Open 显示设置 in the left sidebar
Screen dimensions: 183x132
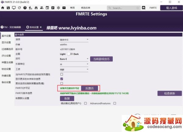point(6,42)
